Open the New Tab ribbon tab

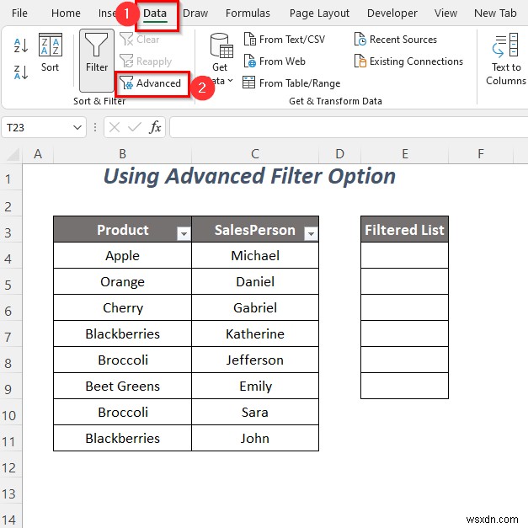click(495, 13)
